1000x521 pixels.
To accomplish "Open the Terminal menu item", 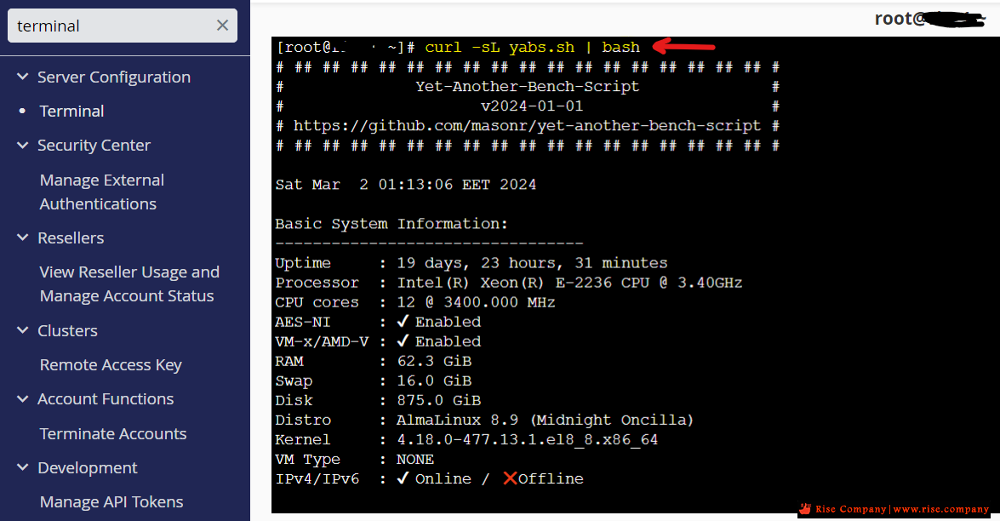I will click(71, 111).
